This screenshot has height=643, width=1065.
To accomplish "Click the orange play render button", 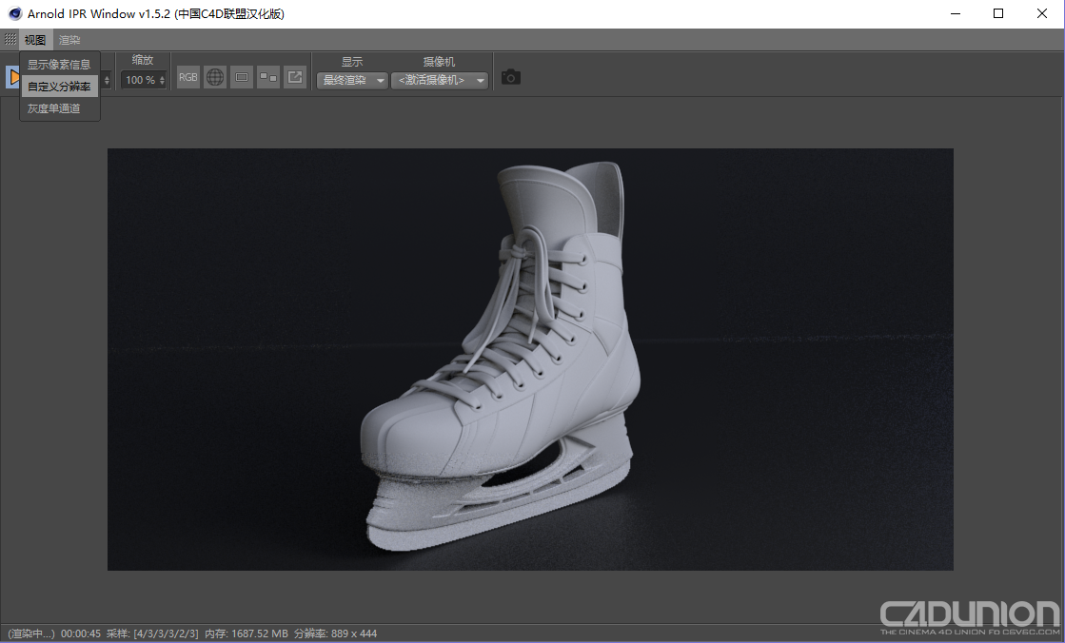I will [12, 77].
